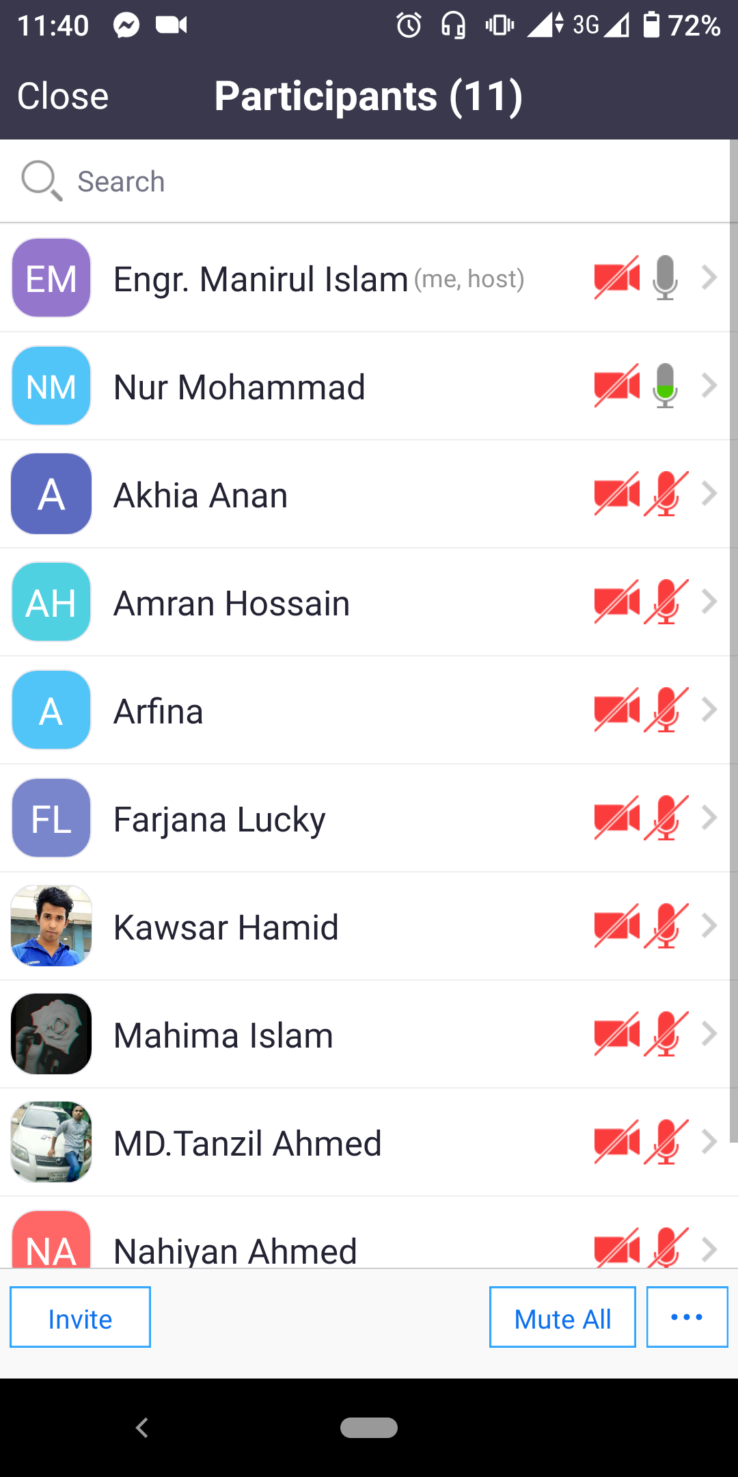738x1477 pixels.
Task: Select the Nahiyan Ahmed participant row
Action: (365, 1233)
